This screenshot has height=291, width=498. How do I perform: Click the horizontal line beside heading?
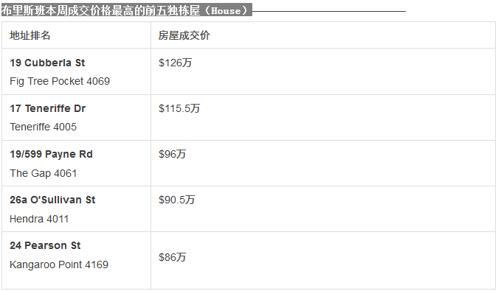tap(329, 11)
